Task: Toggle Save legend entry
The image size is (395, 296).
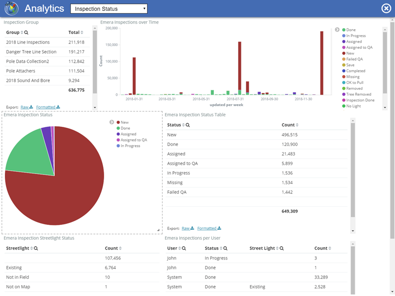Action: click(x=348, y=65)
